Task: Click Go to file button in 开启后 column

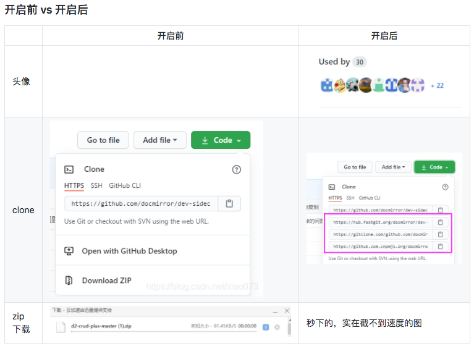Action: tap(355, 167)
